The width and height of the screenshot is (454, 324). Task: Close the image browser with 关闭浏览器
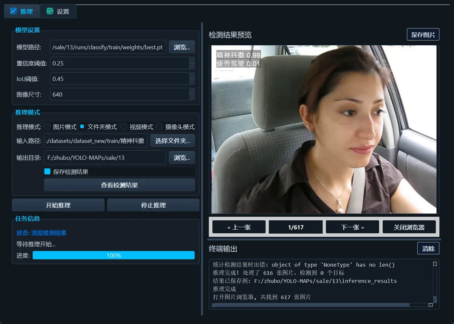point(409,227)
